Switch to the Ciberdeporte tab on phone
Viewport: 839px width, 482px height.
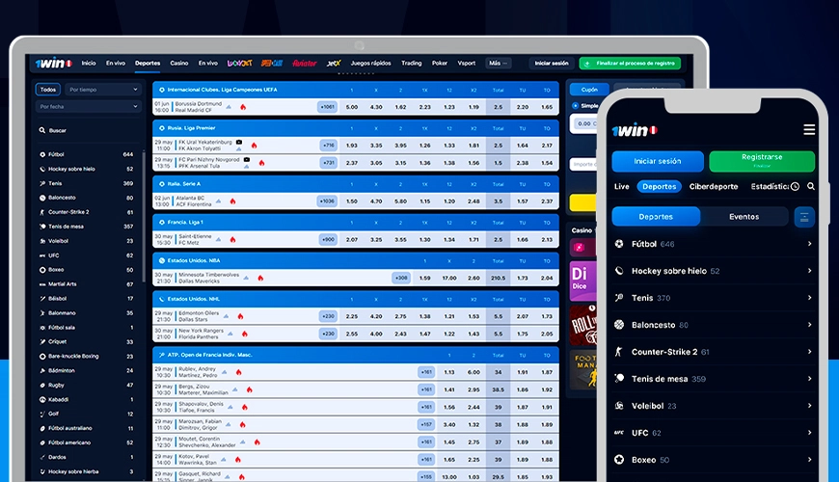(714, 186)
